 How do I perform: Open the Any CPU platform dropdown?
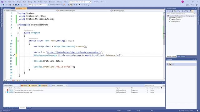click(x=42, y=5)
